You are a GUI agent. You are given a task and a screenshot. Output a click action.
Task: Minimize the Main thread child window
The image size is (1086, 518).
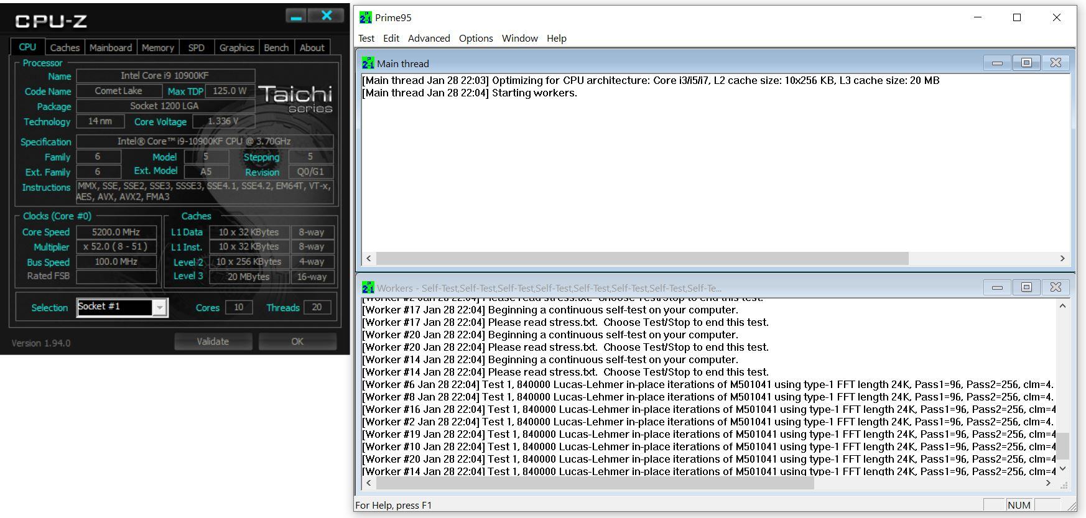click(997, 63)
